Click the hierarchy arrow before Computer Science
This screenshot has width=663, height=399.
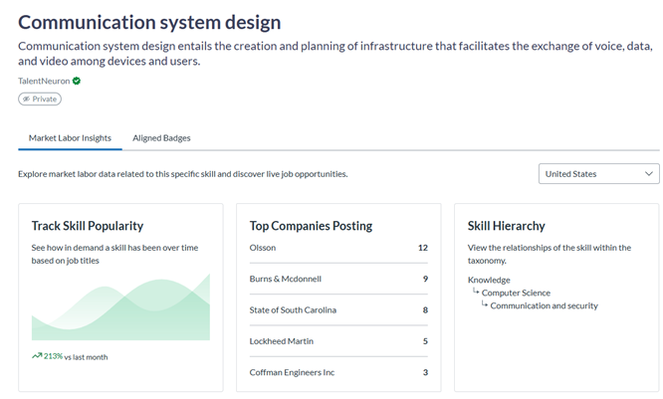click(476, 292)
